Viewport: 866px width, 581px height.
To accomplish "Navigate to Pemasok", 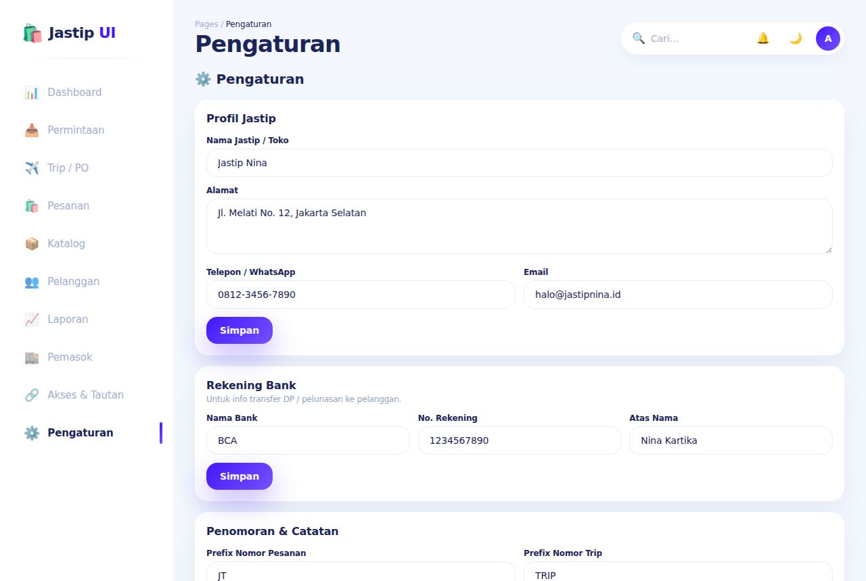I will (87, 357).
